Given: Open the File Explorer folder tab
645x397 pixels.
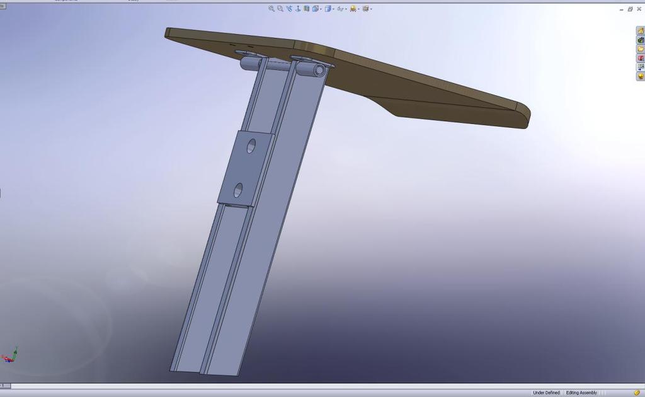Looking at the screenshot, I should click(641, 49).
